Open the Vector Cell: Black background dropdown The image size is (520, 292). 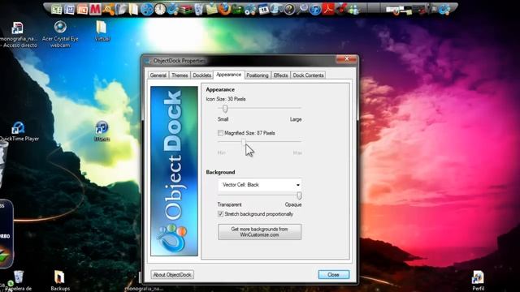260,185
